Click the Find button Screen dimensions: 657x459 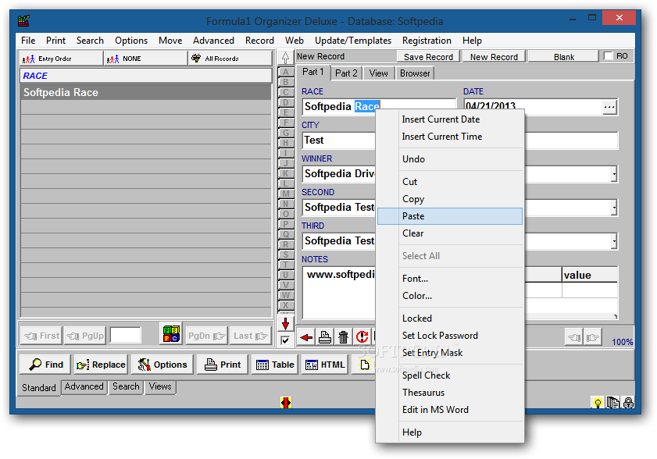pos(45,365)
